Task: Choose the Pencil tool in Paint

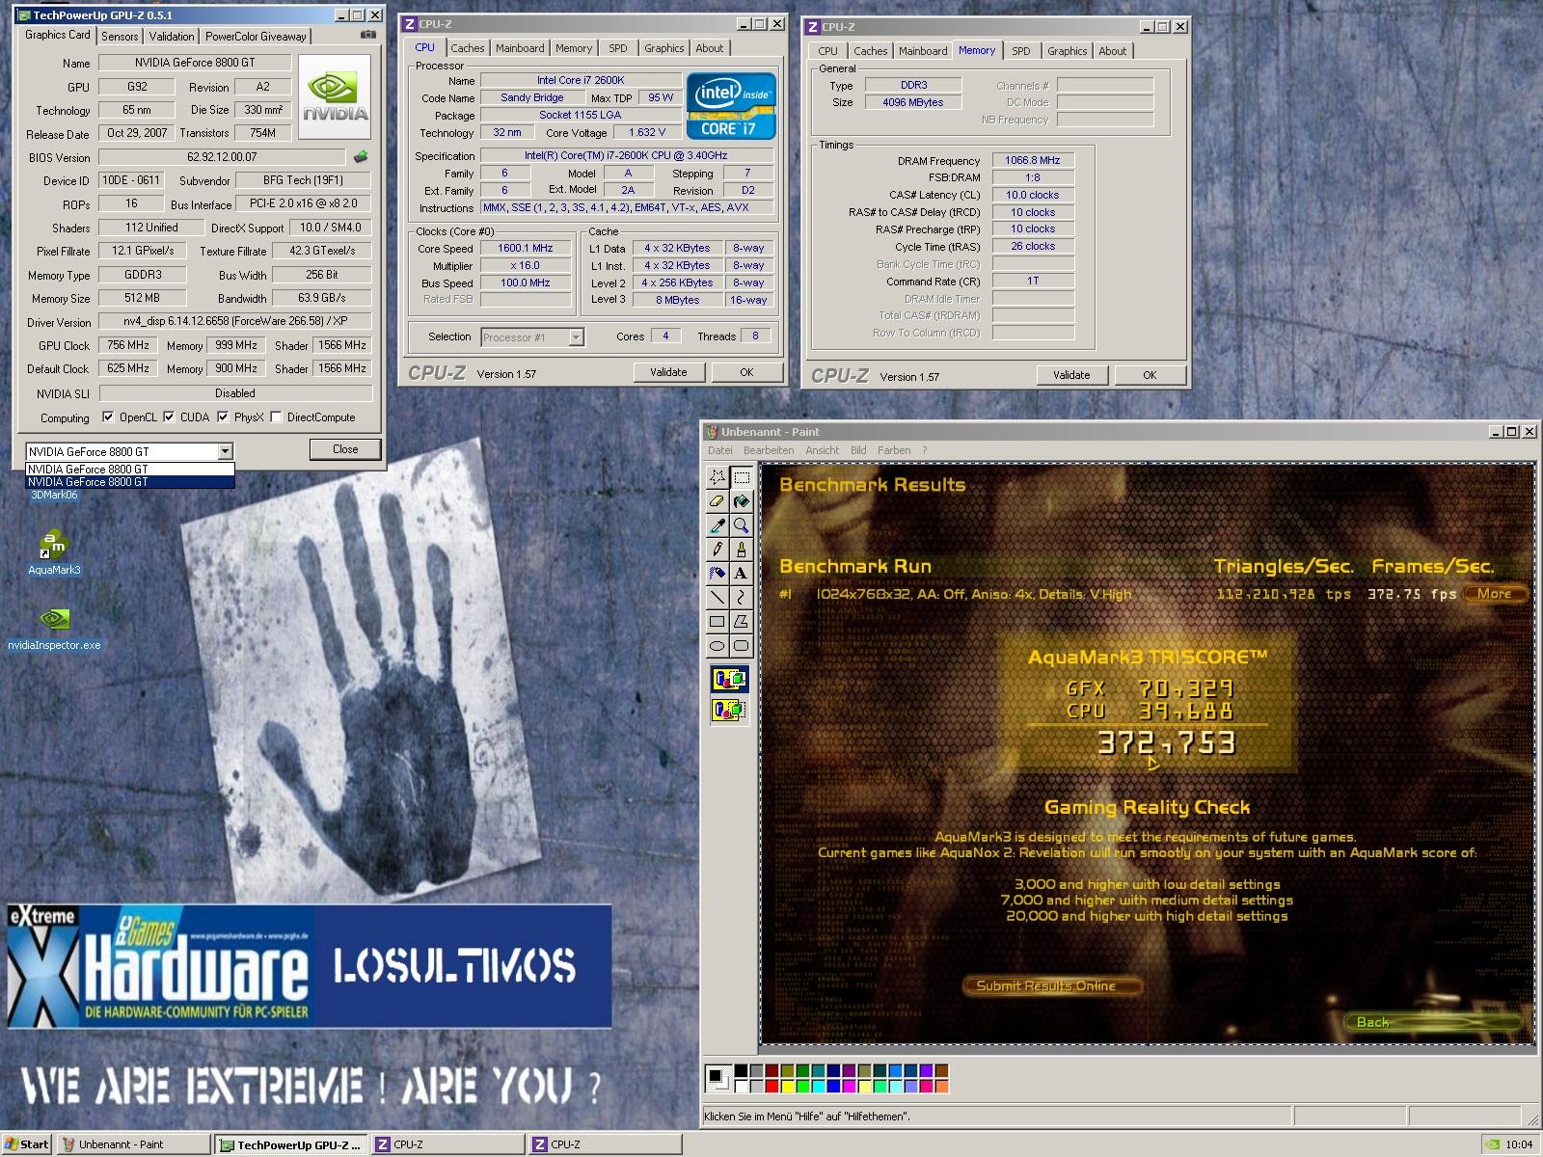Action: click(717, 550)
